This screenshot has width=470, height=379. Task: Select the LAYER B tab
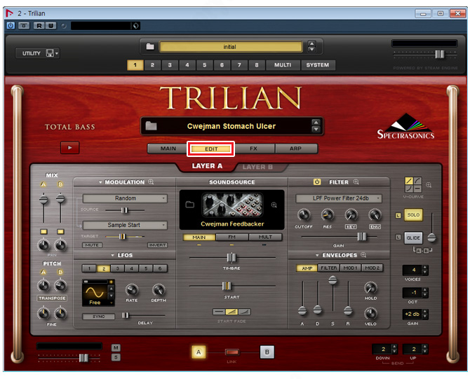257,167
